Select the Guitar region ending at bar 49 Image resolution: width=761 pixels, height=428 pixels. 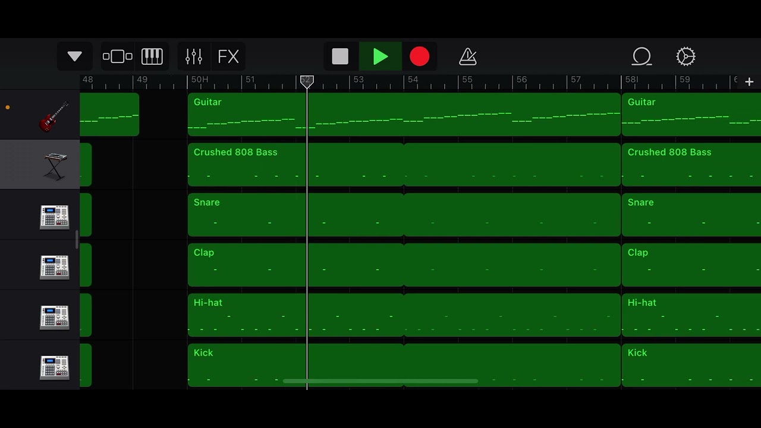[x=109, y=115]
